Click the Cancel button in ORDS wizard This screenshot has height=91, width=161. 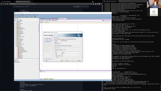(79, 60)
